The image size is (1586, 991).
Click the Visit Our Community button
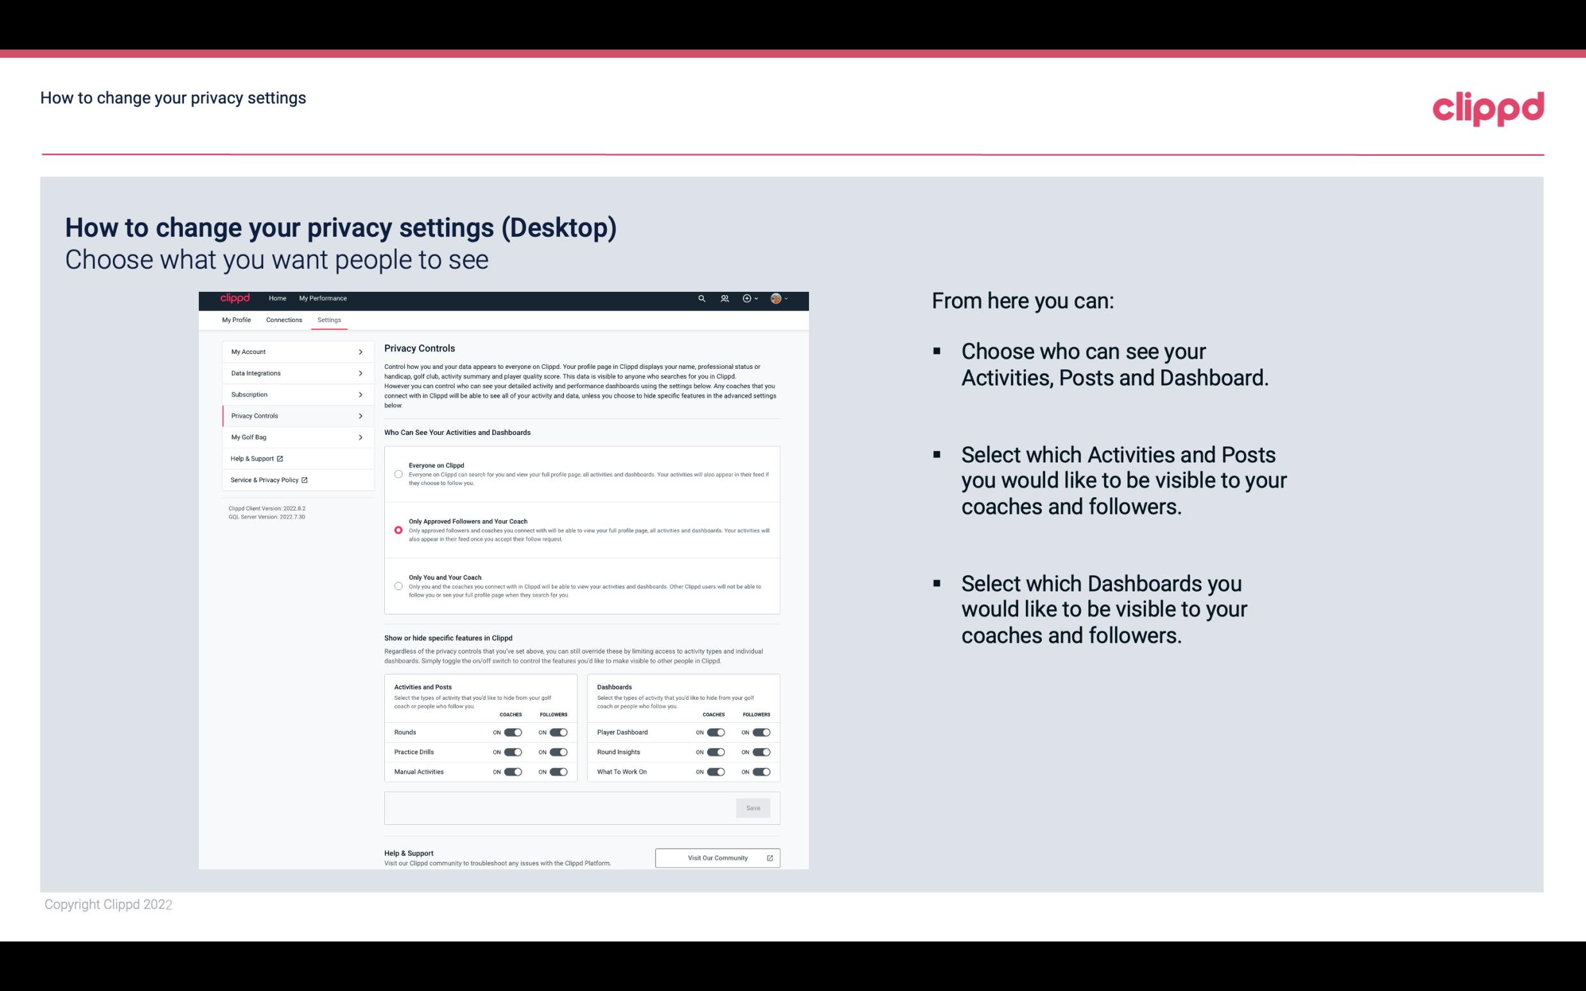tap(717, 858)
